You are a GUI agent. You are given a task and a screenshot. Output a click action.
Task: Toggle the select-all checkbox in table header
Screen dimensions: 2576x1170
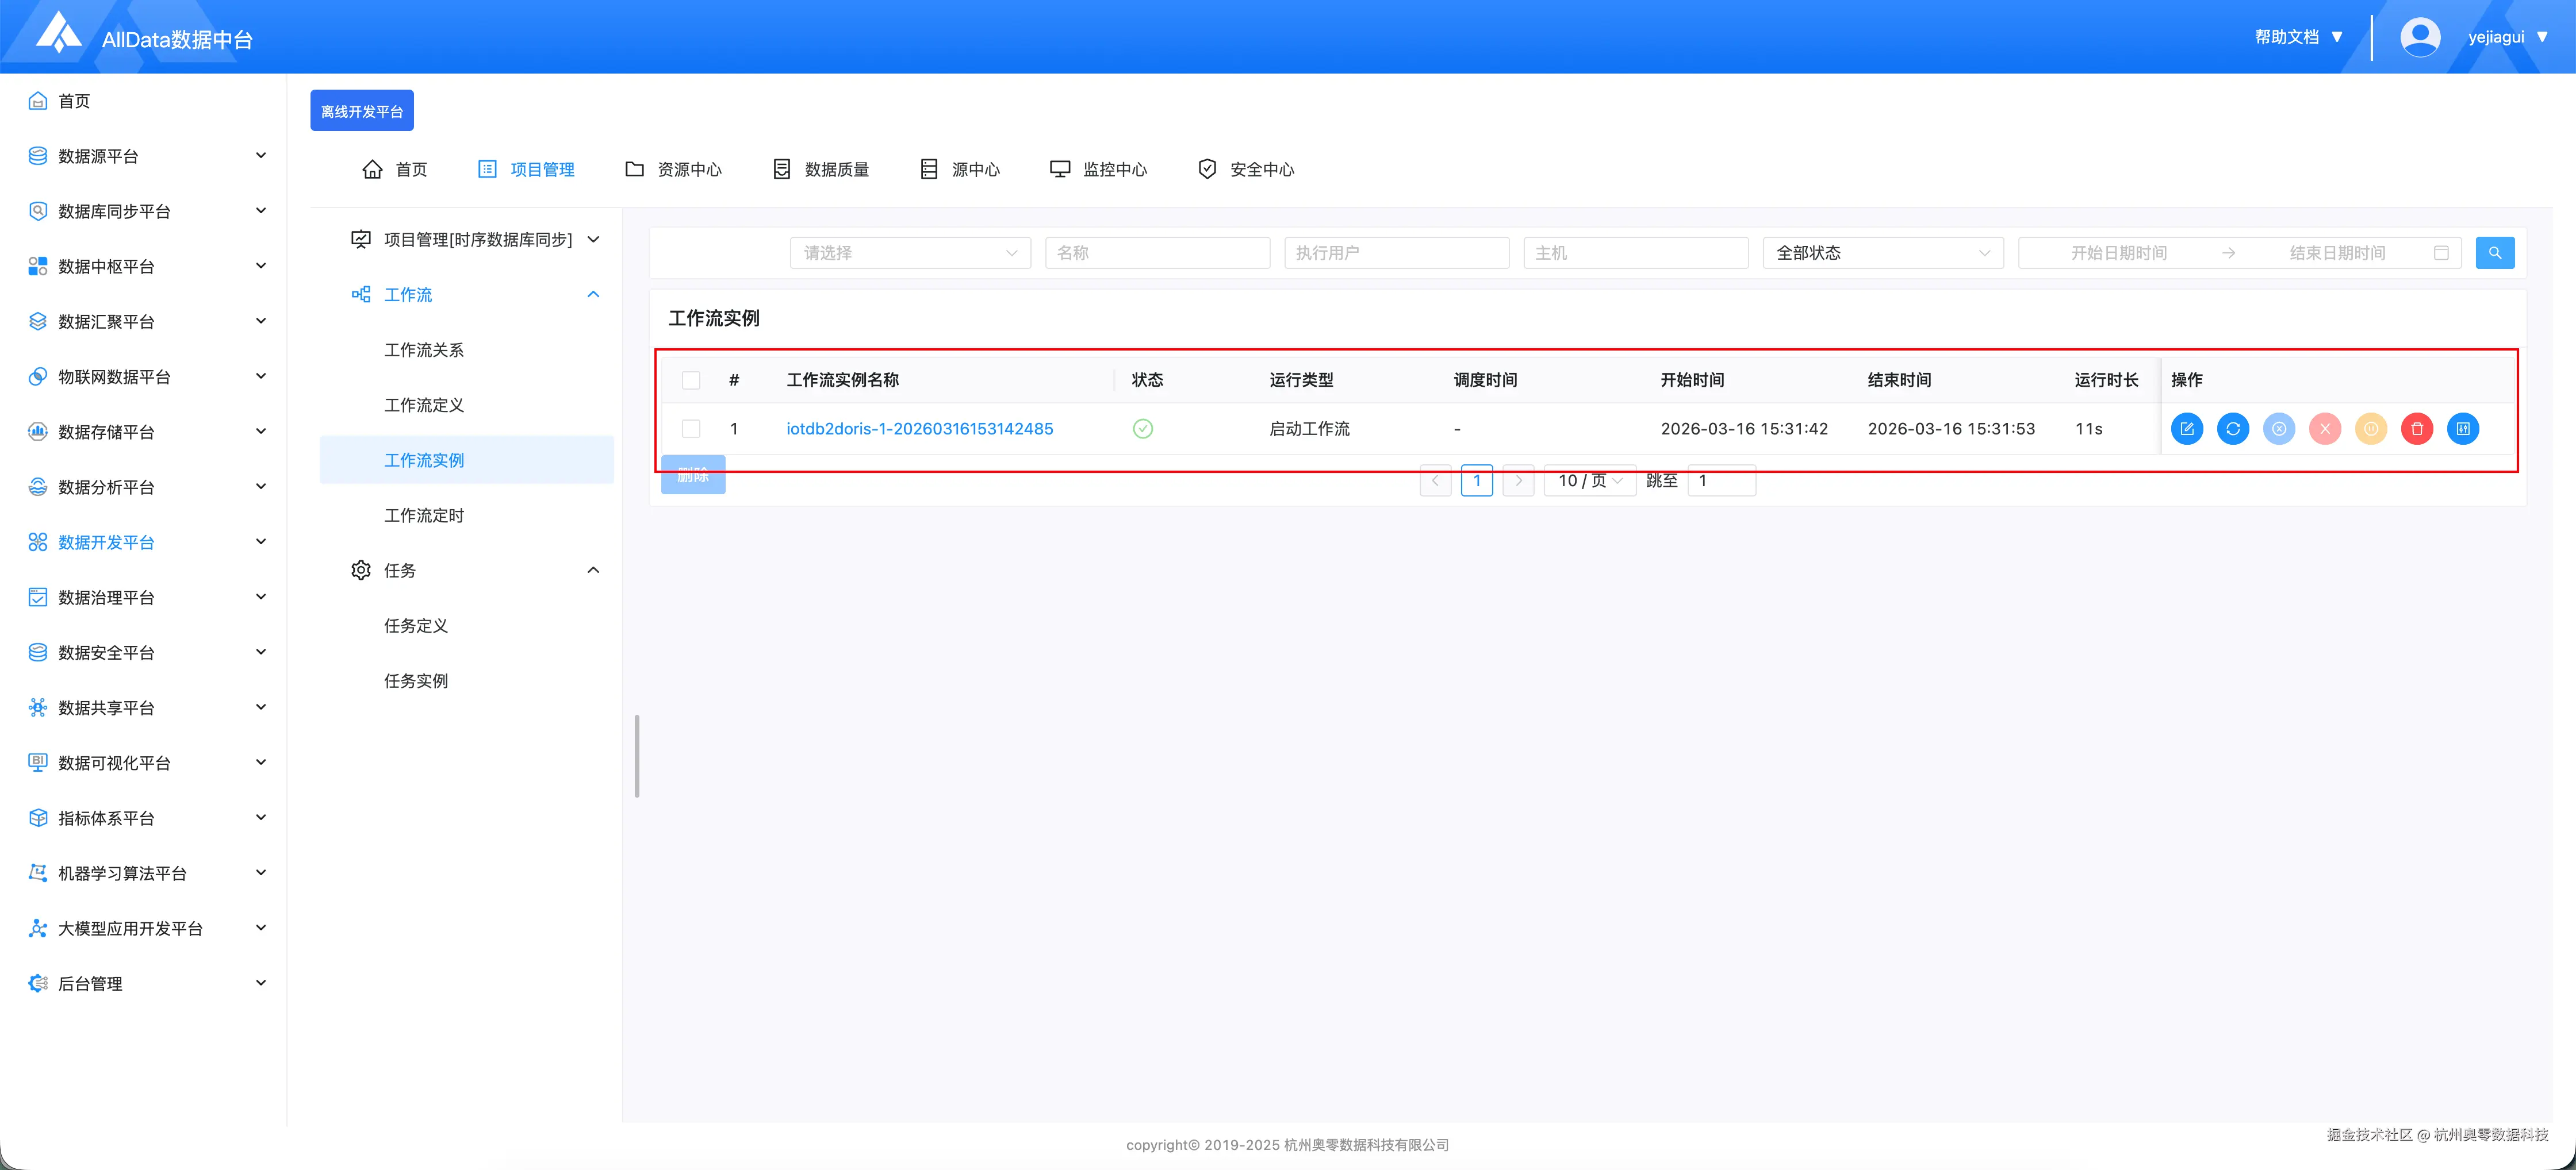pos(691,380)
